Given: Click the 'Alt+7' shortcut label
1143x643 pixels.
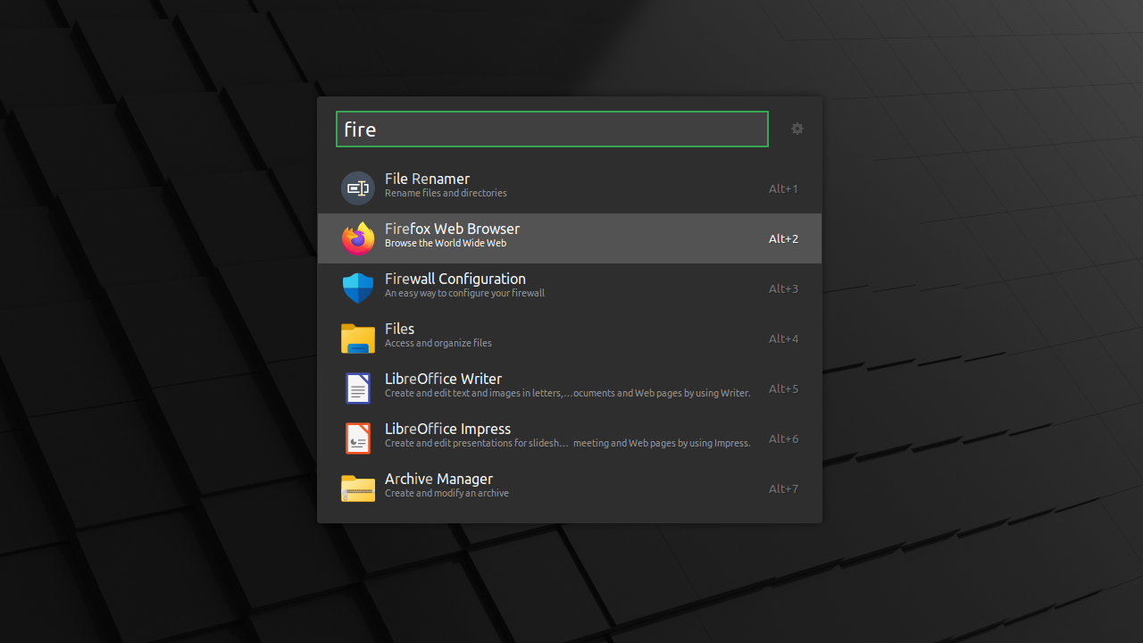Looking at the screenshot, I should (x=783, y=489).
